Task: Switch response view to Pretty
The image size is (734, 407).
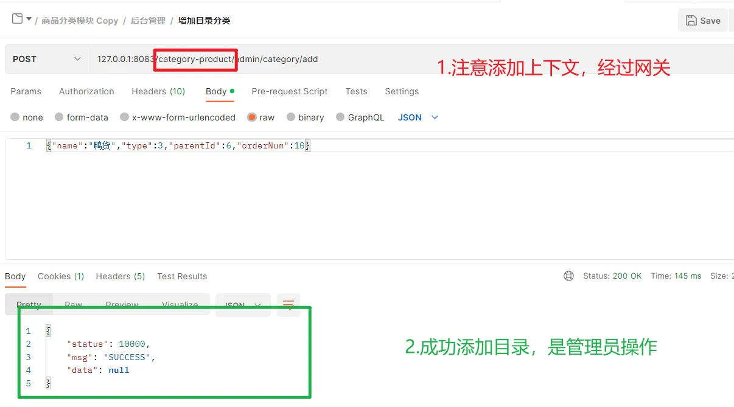Action: tap(29, 305)
